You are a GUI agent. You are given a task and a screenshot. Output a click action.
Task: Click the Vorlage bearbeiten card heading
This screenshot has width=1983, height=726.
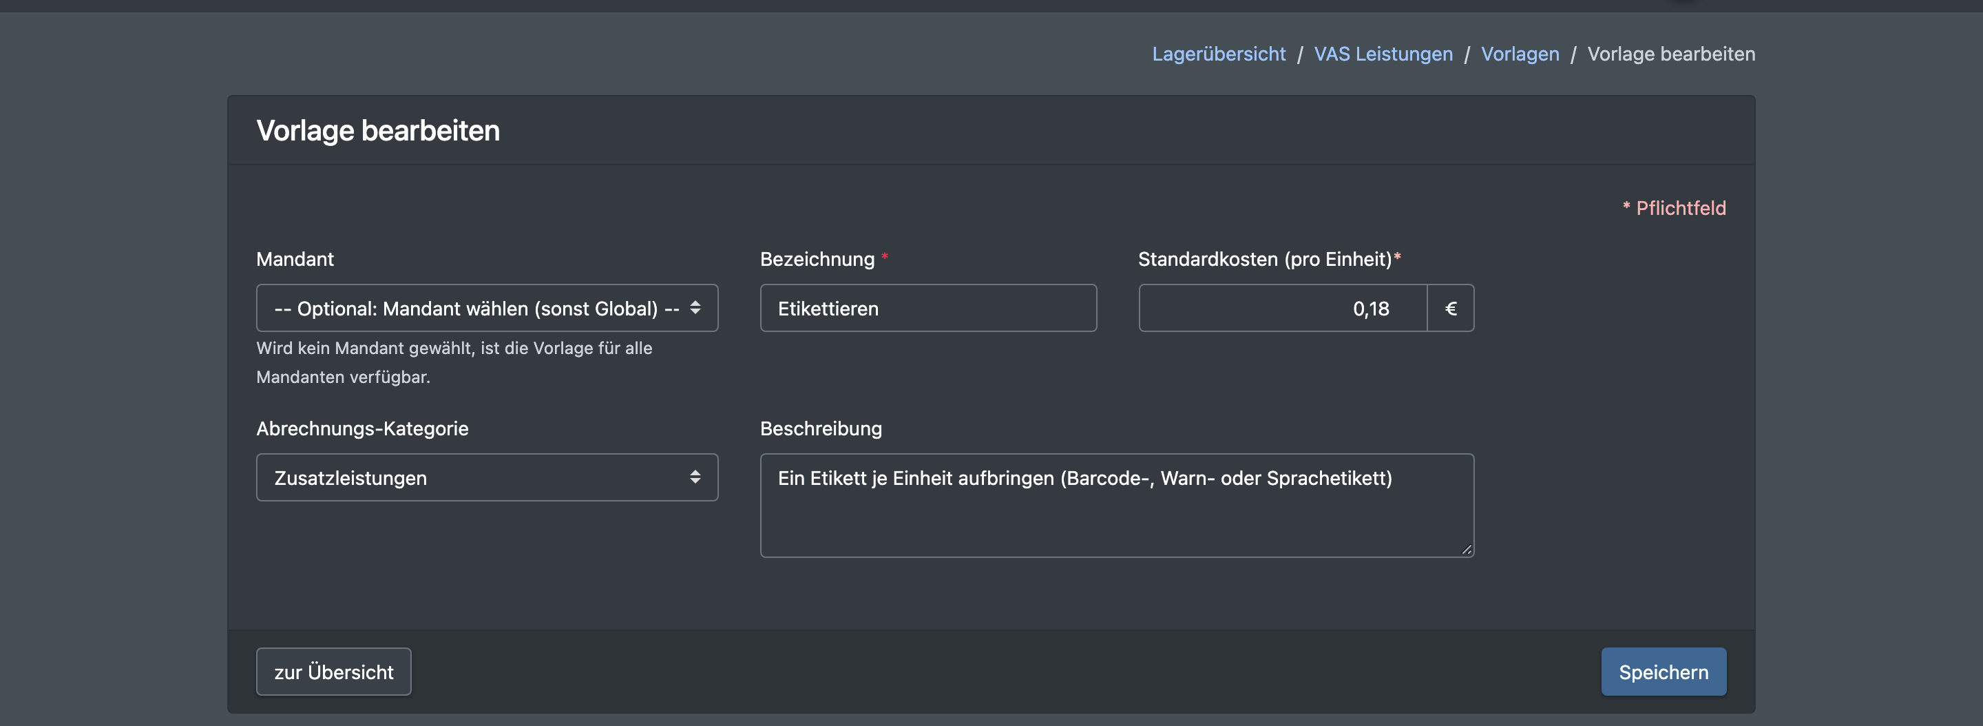click(x=378, y=130)
